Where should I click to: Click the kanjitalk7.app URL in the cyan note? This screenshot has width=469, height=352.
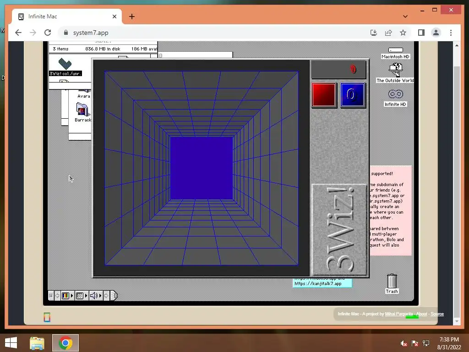(318, 283)
